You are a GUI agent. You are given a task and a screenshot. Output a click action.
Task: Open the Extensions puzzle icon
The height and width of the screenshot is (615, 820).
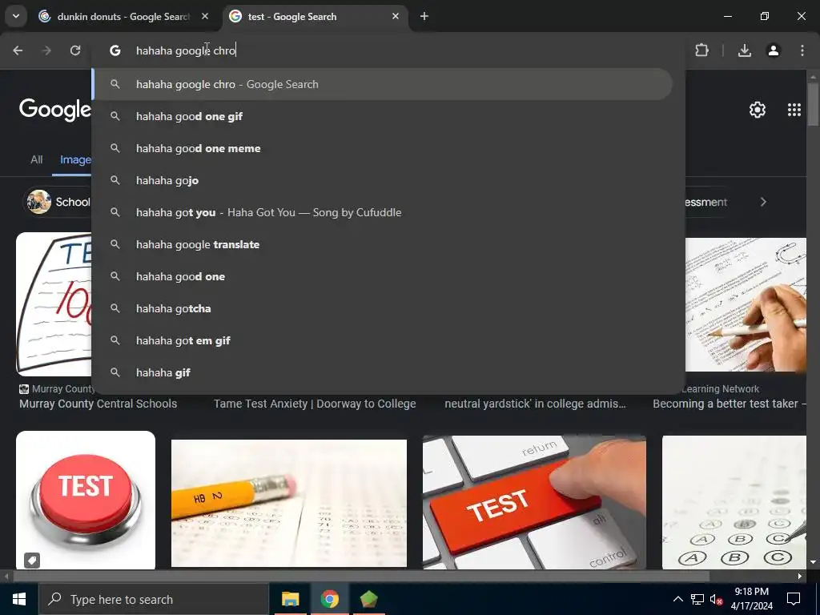(701, 50)
